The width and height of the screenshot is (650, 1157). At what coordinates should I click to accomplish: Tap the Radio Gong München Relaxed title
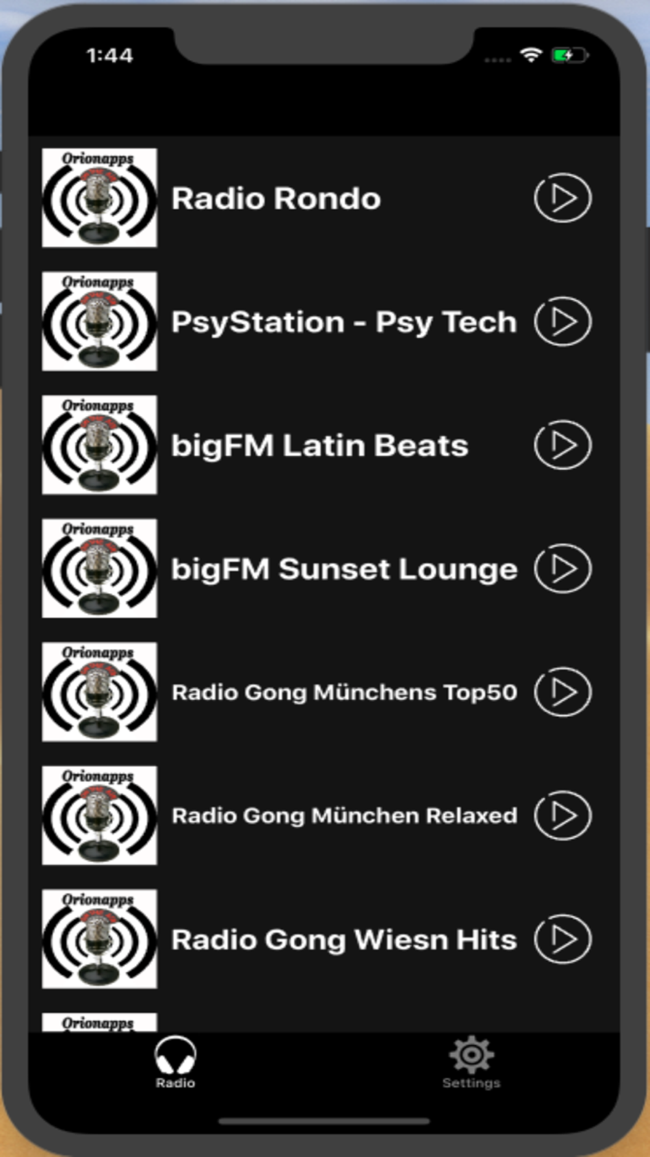click(344, 816)
